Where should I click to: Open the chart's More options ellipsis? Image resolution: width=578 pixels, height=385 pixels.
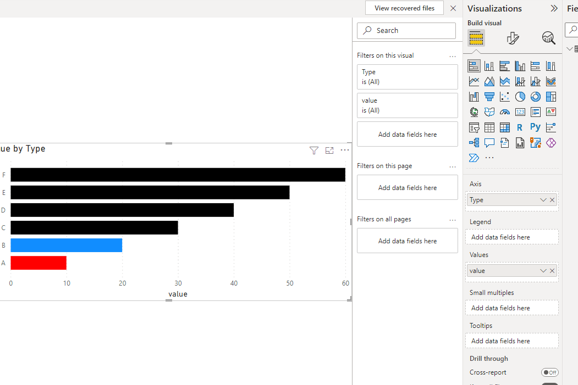tap(345, 150)
